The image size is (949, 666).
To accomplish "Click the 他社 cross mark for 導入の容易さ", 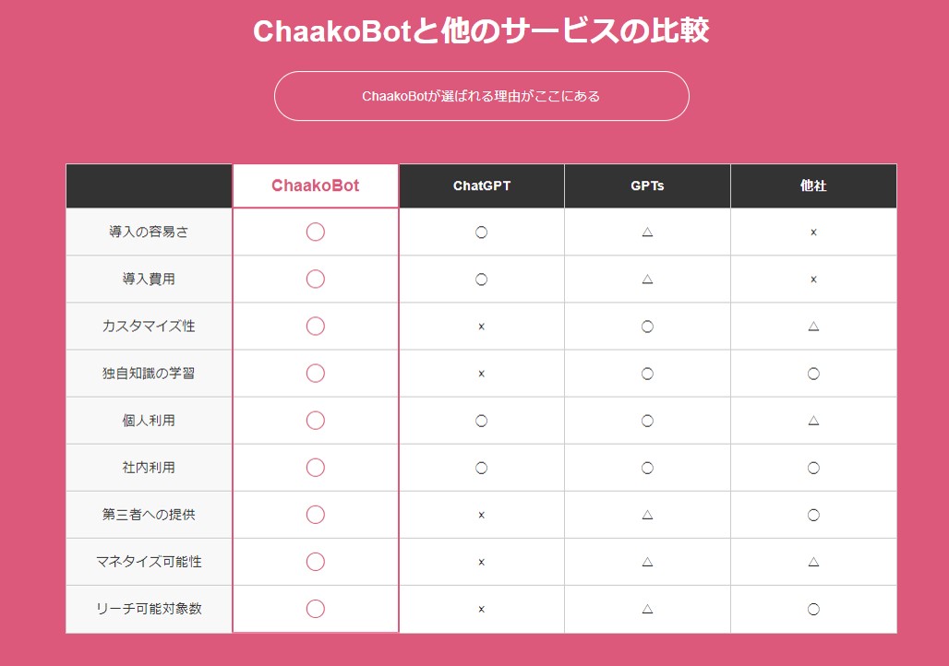I will coord(813,232).
